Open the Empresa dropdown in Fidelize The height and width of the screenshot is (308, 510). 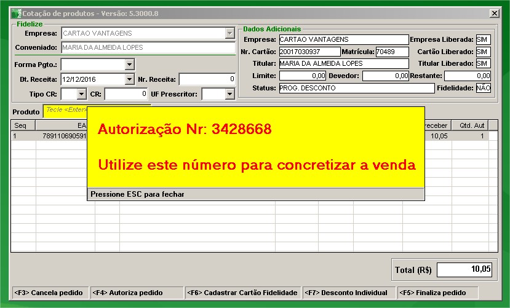[x=230, y=33]
